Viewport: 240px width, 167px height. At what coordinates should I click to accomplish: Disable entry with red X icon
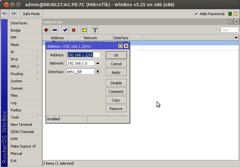pos(74,30)
